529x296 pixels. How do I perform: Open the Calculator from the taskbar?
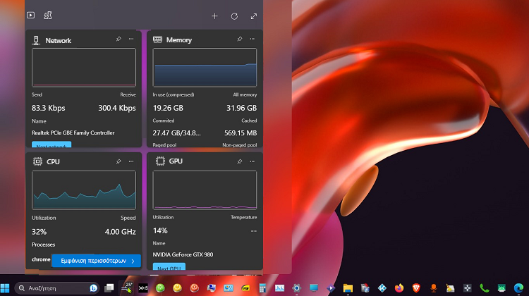tap(262, 288)
